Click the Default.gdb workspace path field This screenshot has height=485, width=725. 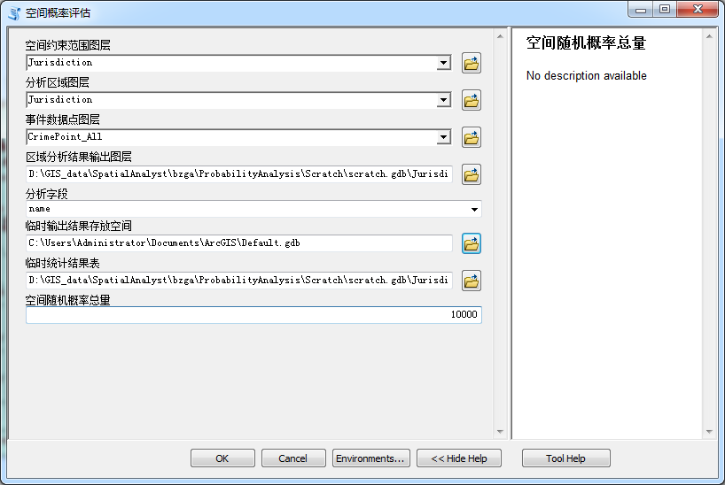pyautogui.click(x=239, y=243)
